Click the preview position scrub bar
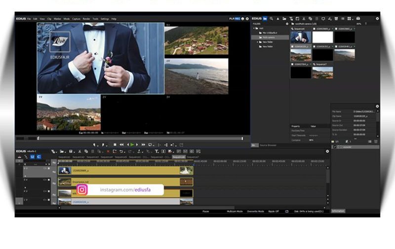395x249 pixels. 140,138
